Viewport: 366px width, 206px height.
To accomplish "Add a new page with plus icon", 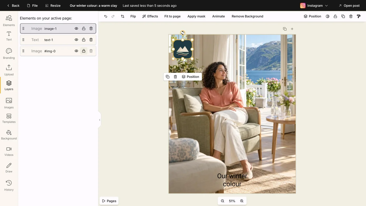I will coord(292,29).
